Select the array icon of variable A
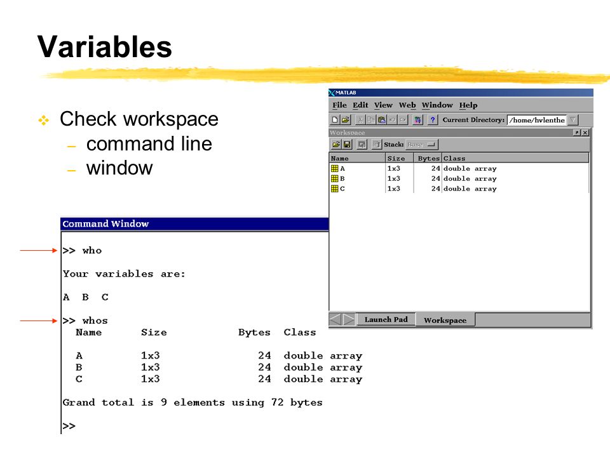 coord(335,168)
